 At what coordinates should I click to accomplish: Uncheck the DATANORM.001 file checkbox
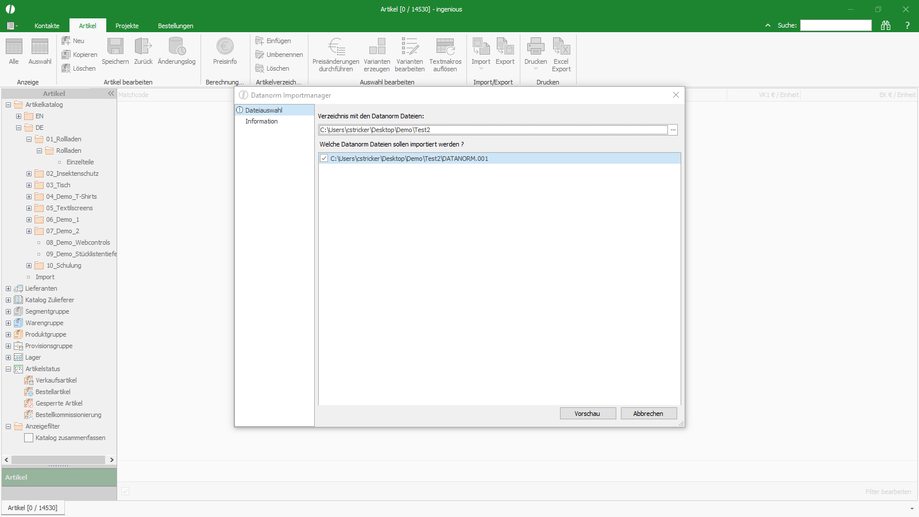coord(324,159)
